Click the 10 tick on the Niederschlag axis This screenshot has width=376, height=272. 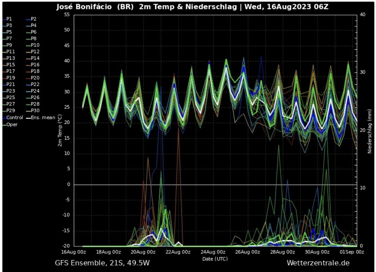coord(362,188)
